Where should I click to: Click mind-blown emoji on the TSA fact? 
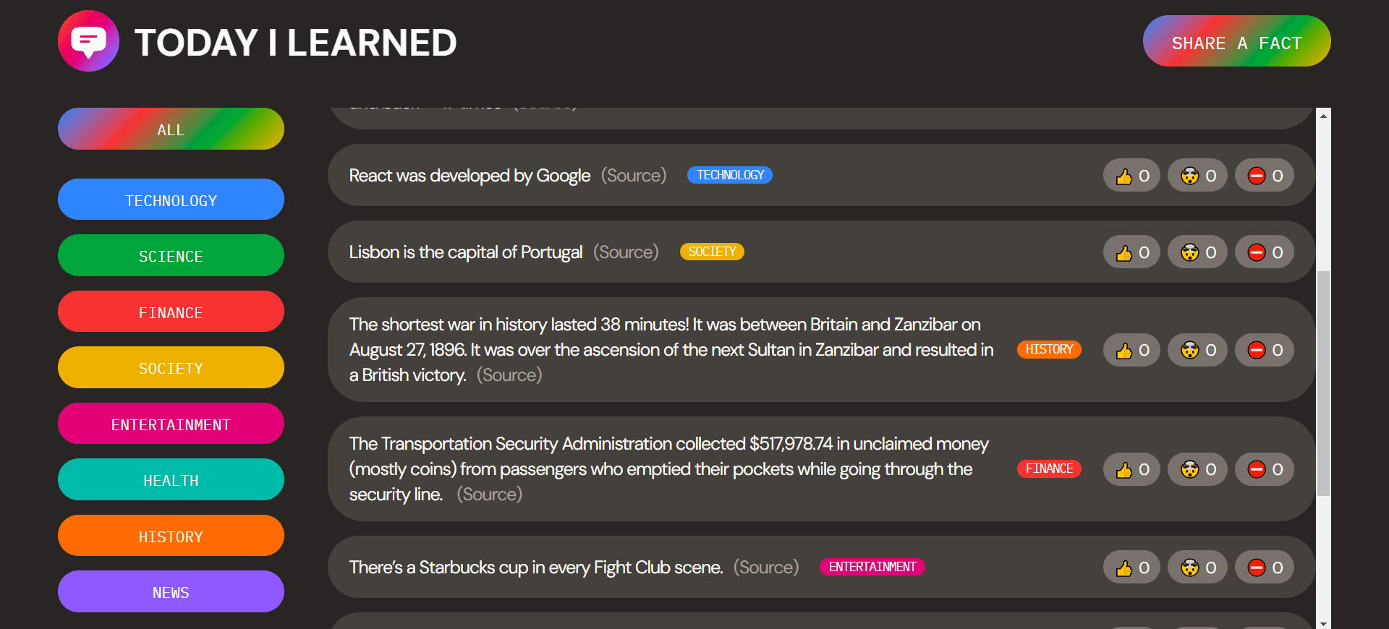1197,469
